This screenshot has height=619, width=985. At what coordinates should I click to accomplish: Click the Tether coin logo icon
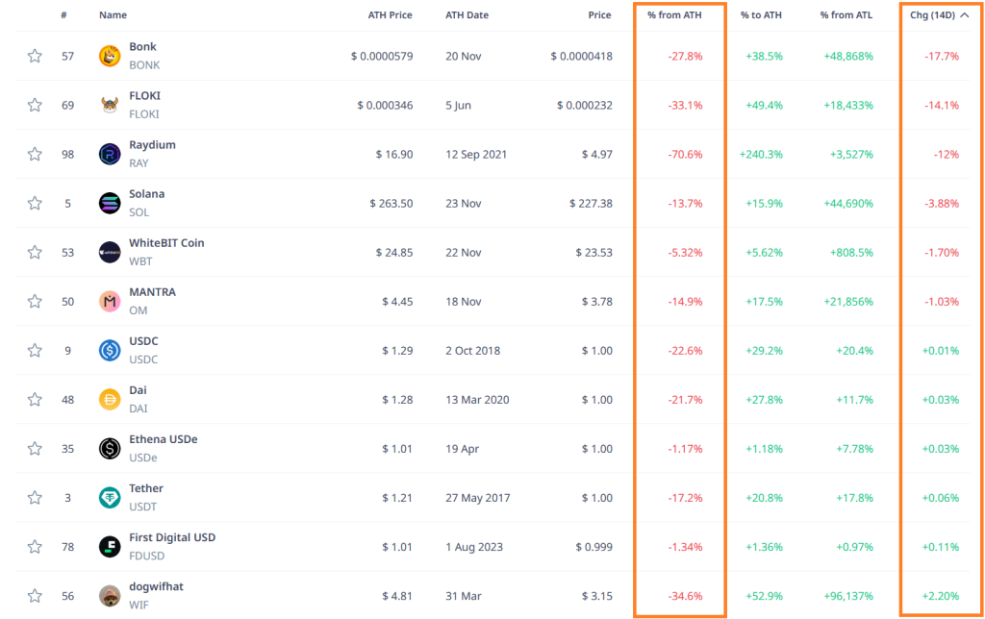pos(110,497)
